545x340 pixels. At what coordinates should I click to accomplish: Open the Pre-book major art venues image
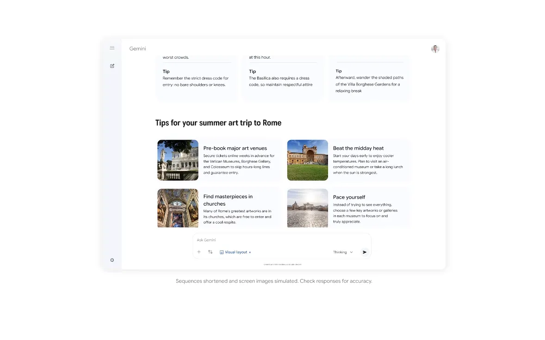point(178,160)
